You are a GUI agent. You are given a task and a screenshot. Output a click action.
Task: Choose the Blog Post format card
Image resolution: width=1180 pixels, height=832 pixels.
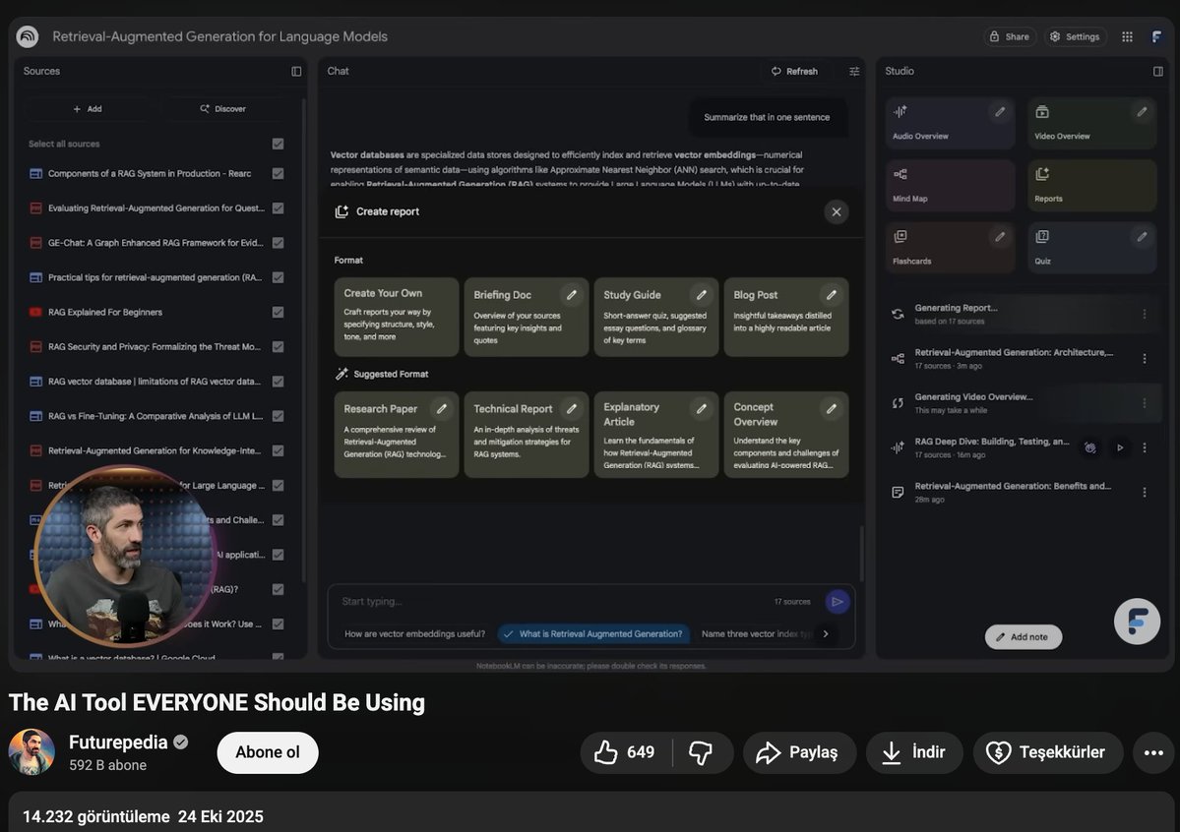785,317
